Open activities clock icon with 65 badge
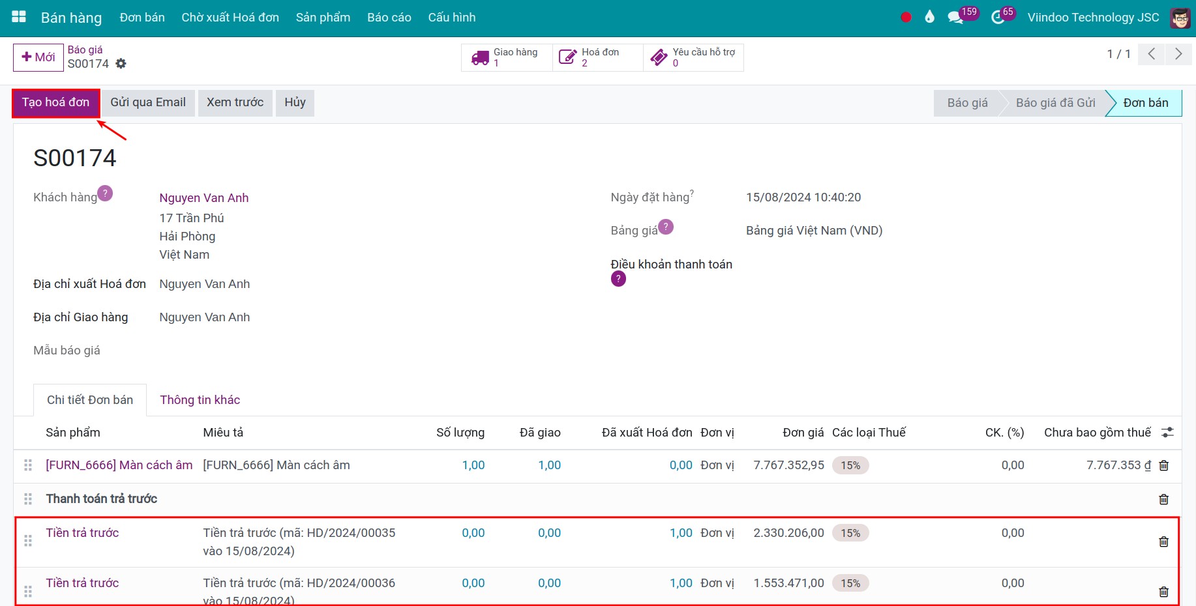The image size is (1196, 606). (998, 18)
